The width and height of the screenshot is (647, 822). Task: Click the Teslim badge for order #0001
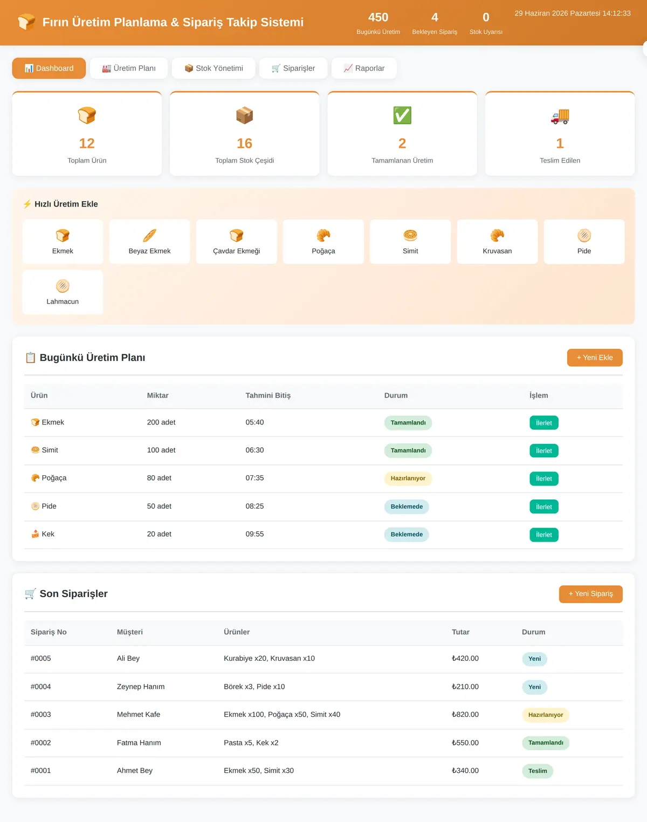[538, 771]
